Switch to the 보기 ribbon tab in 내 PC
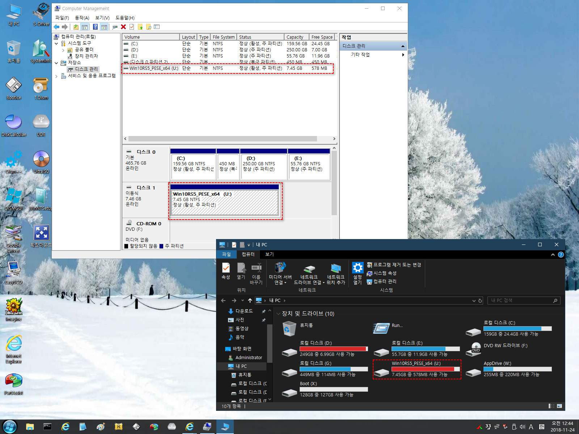Viewport: 579px width, 434px height. pos(270,255)
